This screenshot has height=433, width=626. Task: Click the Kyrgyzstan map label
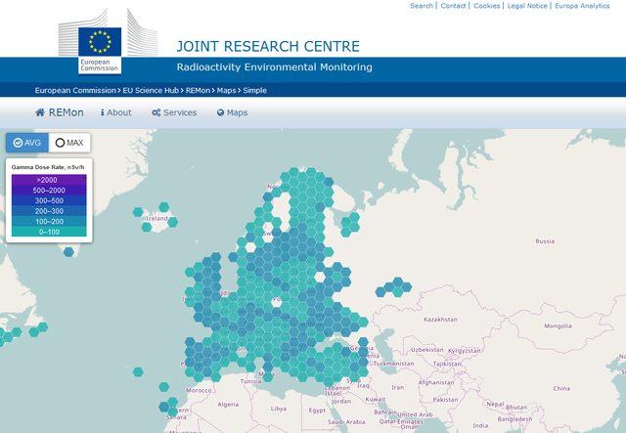(465, 351)
